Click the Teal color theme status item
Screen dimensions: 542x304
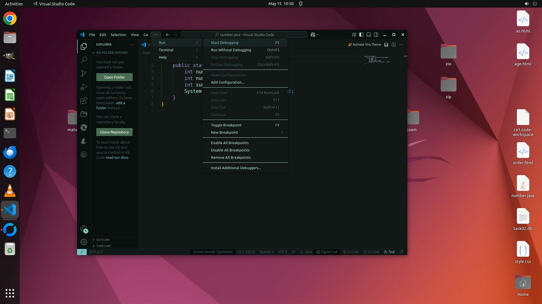click(x=389, y=252)
